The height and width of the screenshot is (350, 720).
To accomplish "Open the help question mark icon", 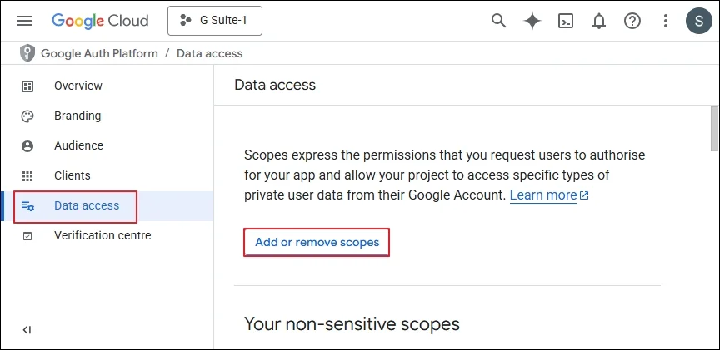I will point(632,21).
